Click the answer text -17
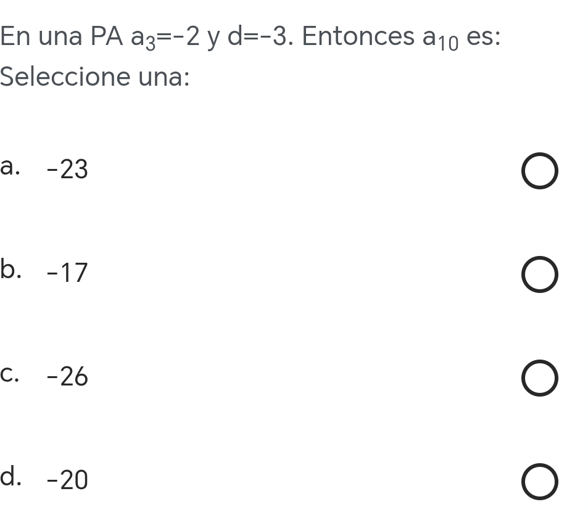588x515 pixels. pyautogui.click(x=68, y=273)
